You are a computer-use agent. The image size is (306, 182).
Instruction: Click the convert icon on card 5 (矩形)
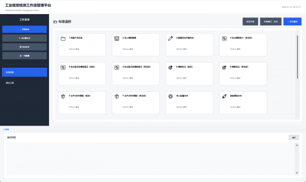click(63, 68)
